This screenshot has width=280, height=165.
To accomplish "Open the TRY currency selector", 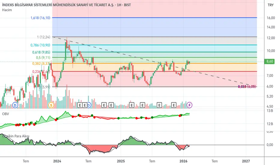I will [270, 5].
